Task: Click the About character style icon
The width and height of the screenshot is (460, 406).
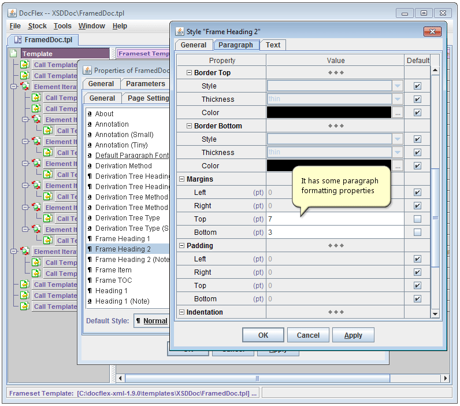Action: [x=90, y=114]
